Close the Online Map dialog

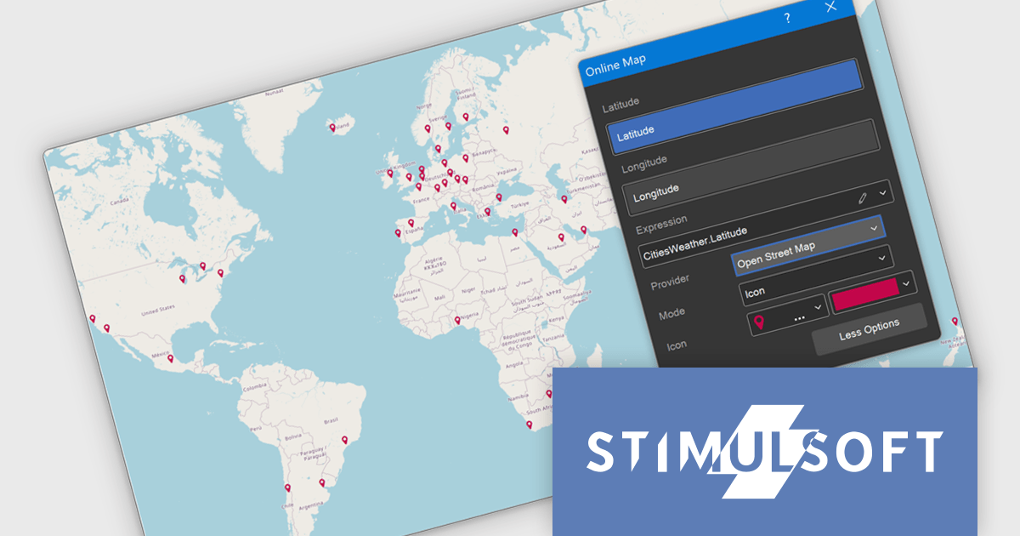click(830, 7)
